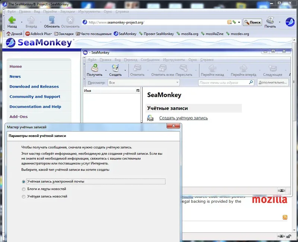
Task: Open mail window Сообщение menu
Action: coord(150,60)
